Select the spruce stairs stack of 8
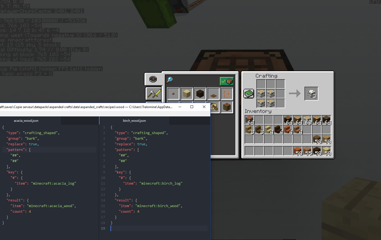Screen dimensions: 381x240 point(259,129)
